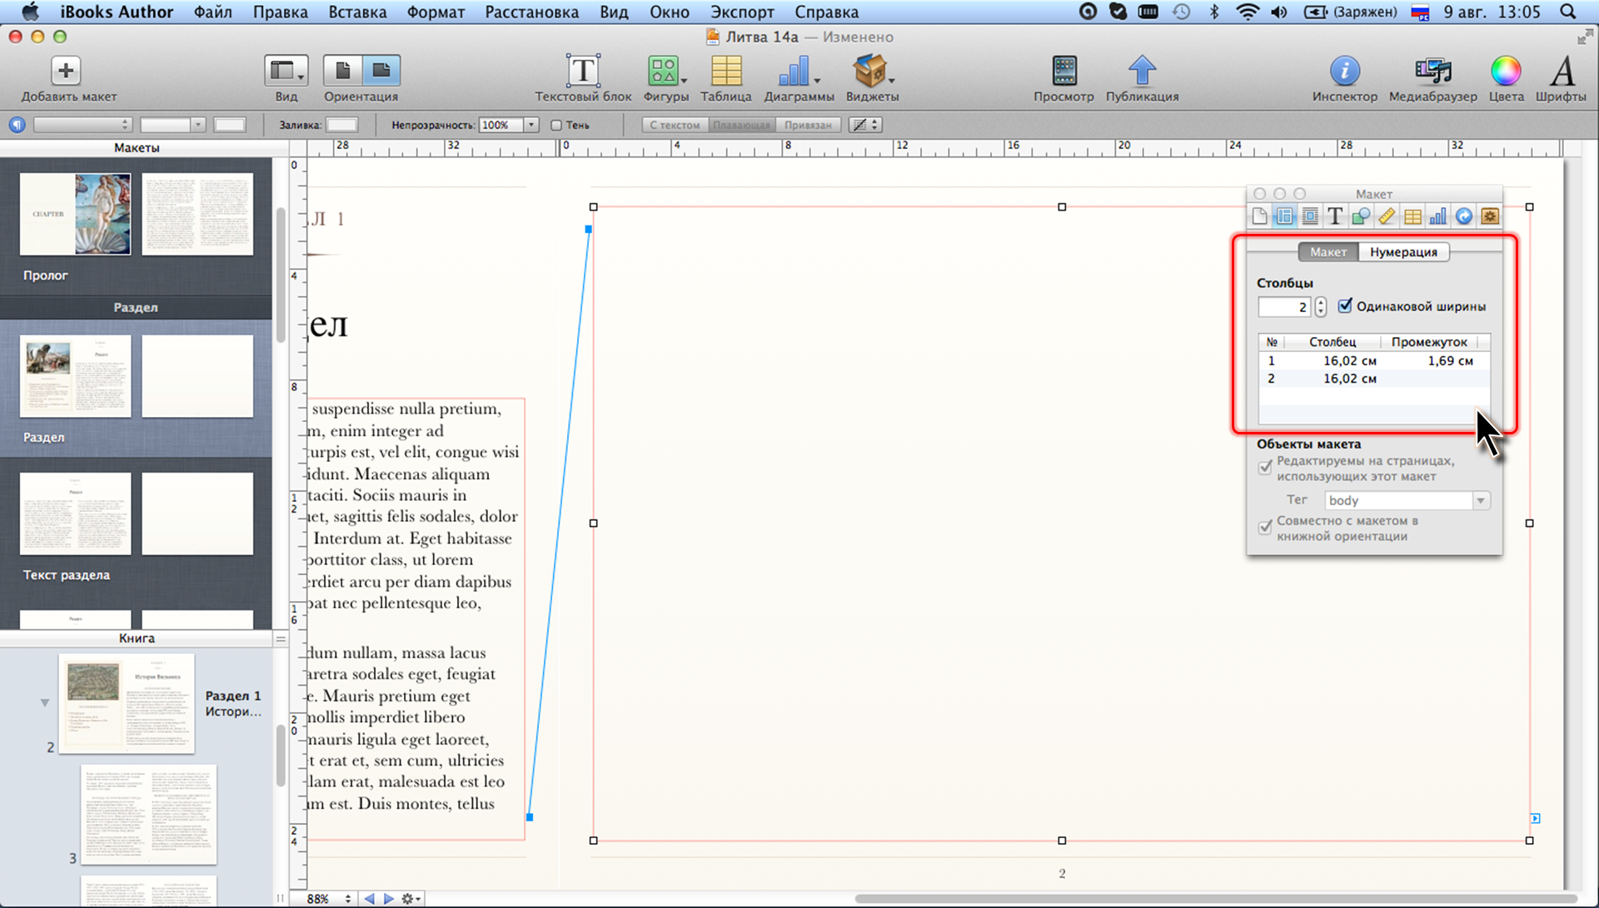Select С текстом wrap option
This screenshot has height=908, width=1599.
675,125
